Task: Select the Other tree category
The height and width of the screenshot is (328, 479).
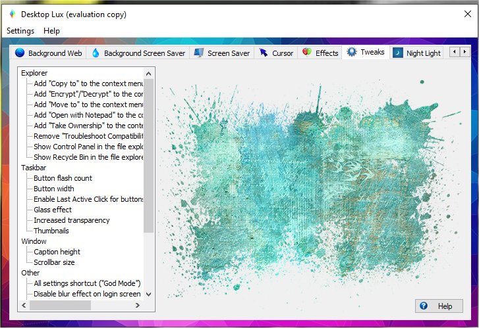Action: click(x=30, y=273)
